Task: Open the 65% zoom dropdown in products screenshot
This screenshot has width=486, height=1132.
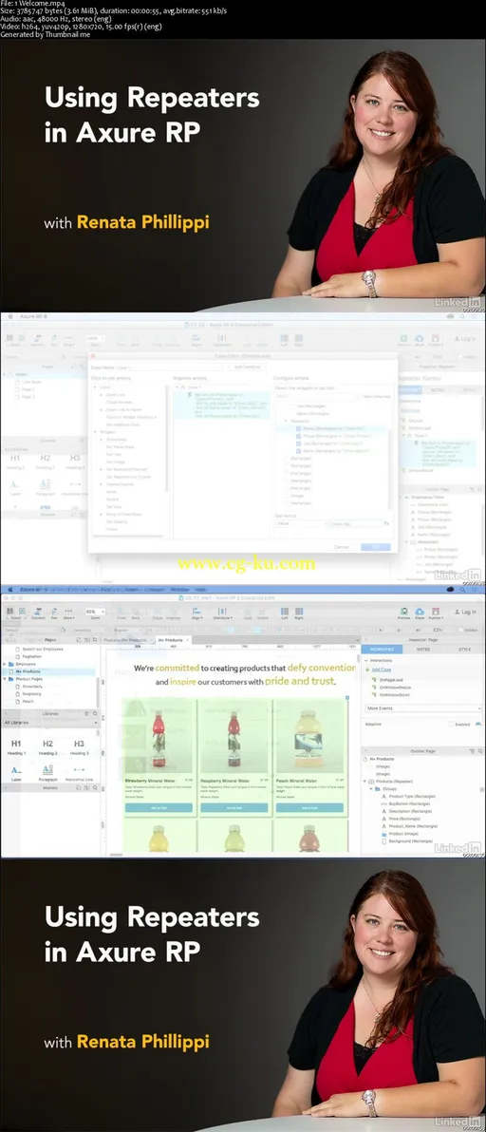Action: [95, 612]
